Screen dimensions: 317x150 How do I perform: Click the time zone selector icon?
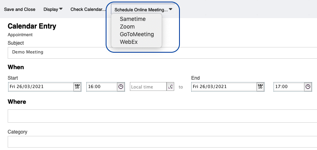(171, 87)
